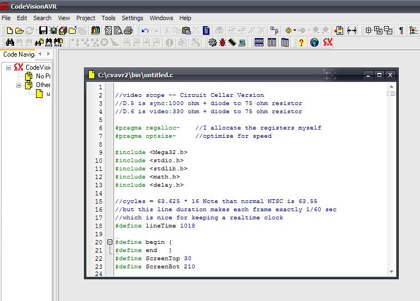Click the bookshelf library icon

pyautogui.click(x=95, y=30)
